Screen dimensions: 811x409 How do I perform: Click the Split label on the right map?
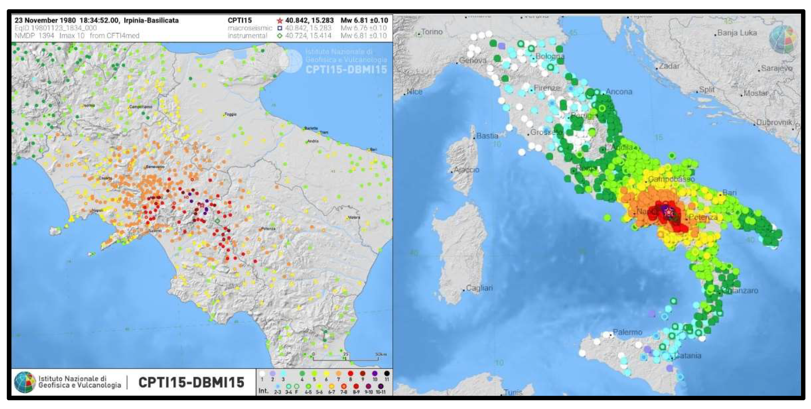pos(707,90)
